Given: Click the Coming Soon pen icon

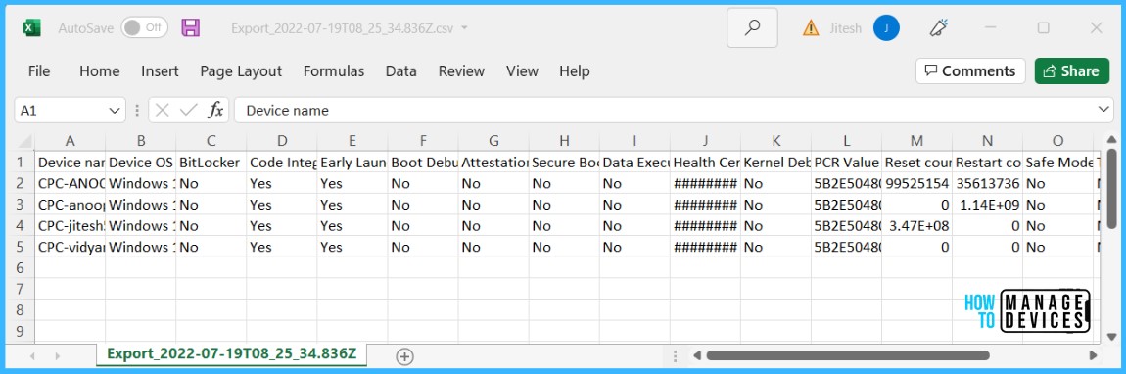Looking at the screenshot, I should [939, 28].
